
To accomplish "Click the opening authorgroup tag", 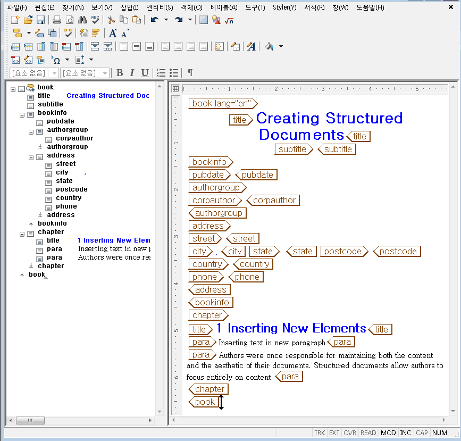I will (x=217, y=187).
